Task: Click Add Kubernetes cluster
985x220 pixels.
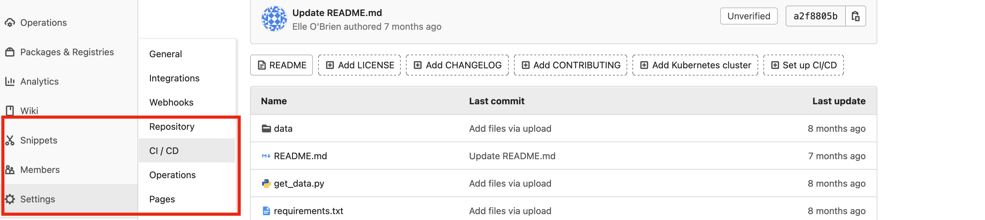Action: [x=695, y=65]
